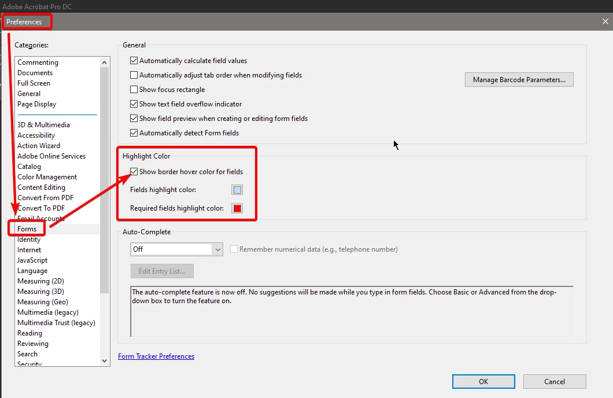Confirm preferences with OK button
This screenshot has height=398, width=613.
(483, 382)
